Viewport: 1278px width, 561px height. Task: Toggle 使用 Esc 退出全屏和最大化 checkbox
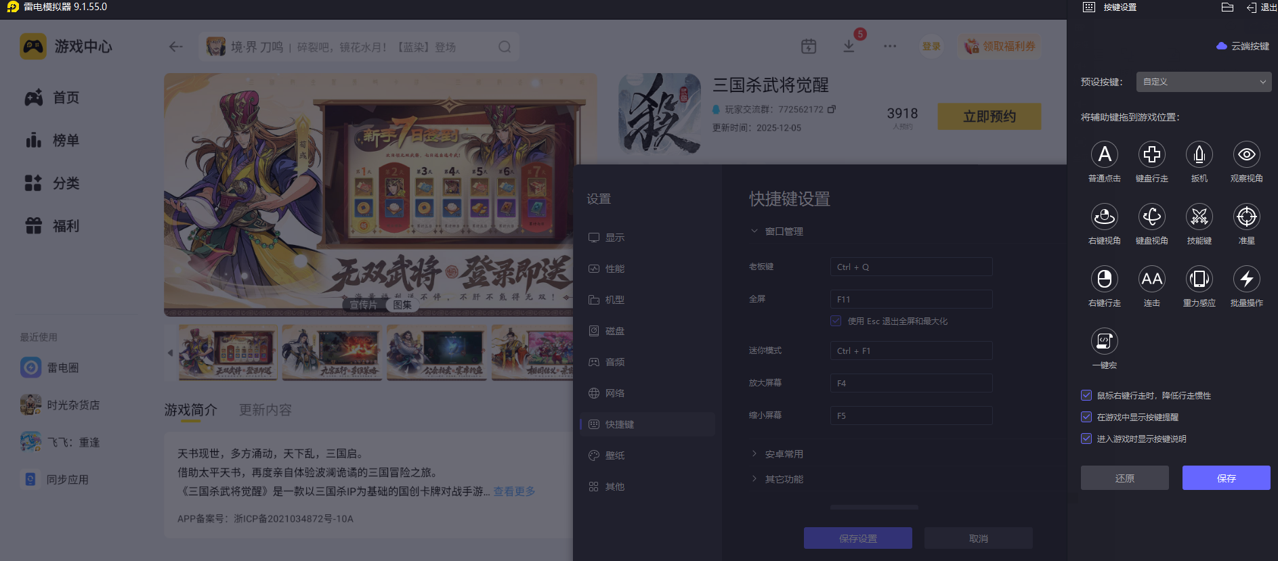(x=836, y=321)
